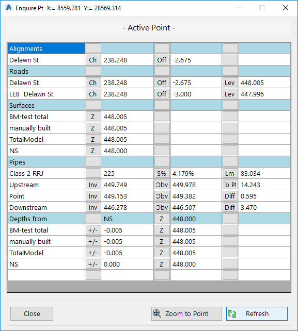Click the Lm button in Class 2 RRJ row

click(230, 174)
